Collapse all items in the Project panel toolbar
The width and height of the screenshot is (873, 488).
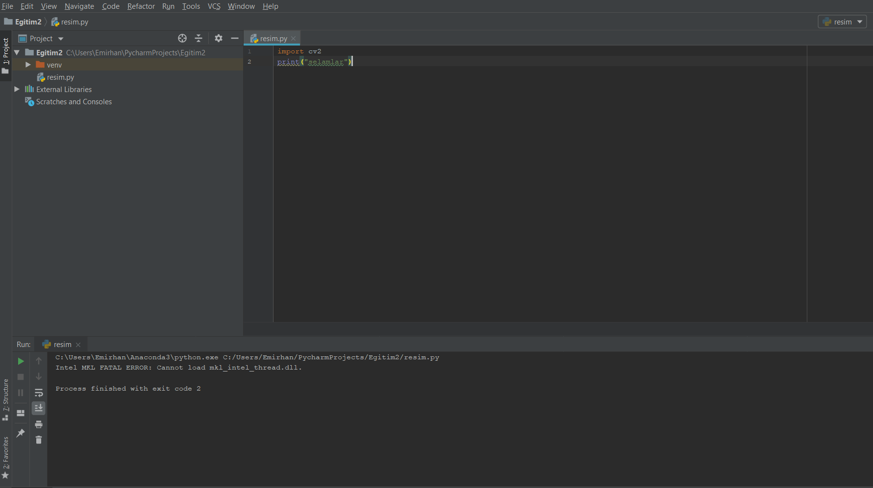[x=199, y=38]
